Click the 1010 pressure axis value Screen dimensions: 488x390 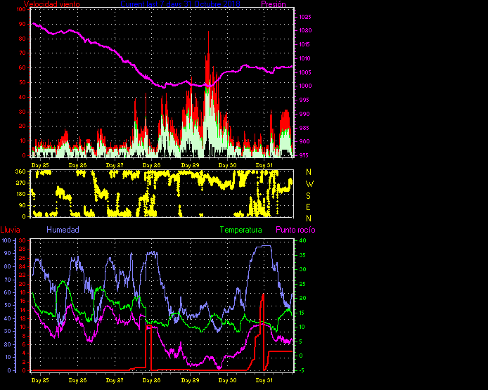coord(305,58)
